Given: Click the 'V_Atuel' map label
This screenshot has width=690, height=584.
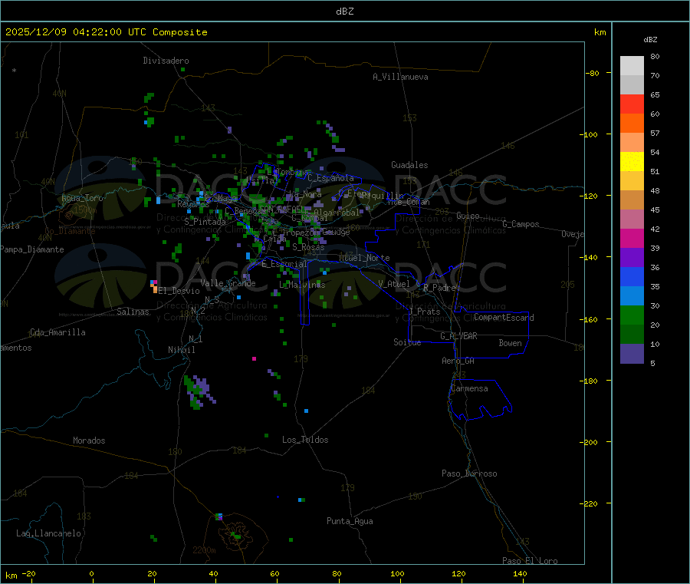Looking at the screenshot, I should click(394, 284).
